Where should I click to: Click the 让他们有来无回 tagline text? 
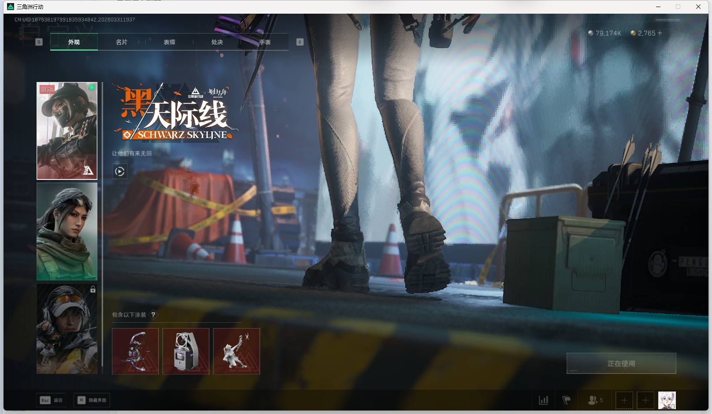(132, 153)
